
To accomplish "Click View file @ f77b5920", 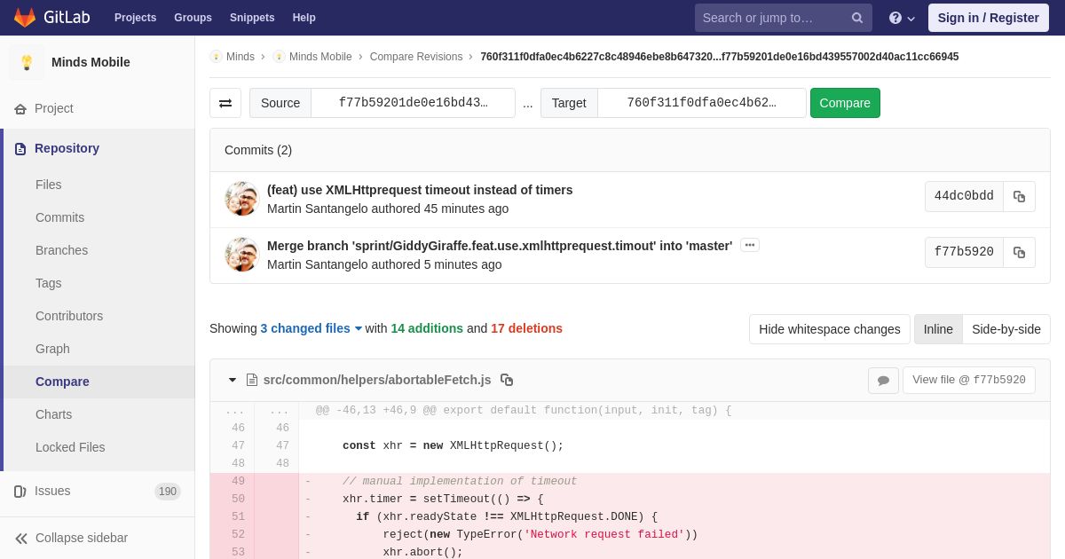I will (x=969, y=380).
